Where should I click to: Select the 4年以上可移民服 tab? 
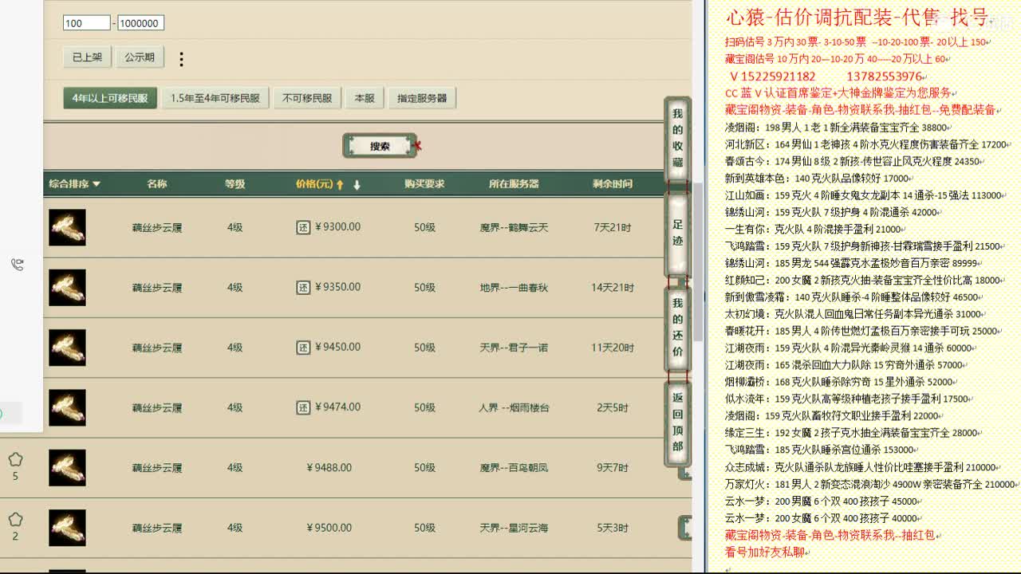click(110, 98)
